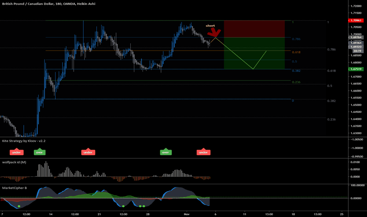The width and height of the screenshot is (367, 217).
Task: Open MarketCipher B indicator title
Action: [14, 188]
